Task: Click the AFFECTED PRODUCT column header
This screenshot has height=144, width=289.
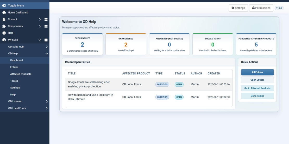Action: point(136,73)
